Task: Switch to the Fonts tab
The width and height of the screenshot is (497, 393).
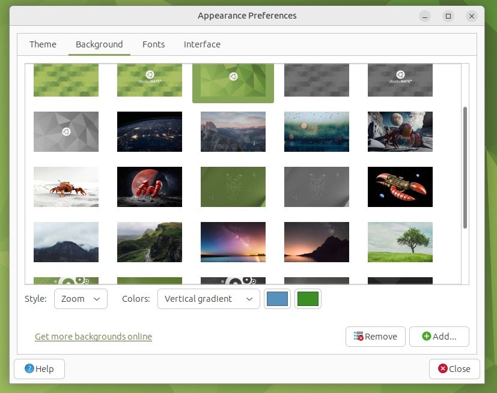Action: 153,44
